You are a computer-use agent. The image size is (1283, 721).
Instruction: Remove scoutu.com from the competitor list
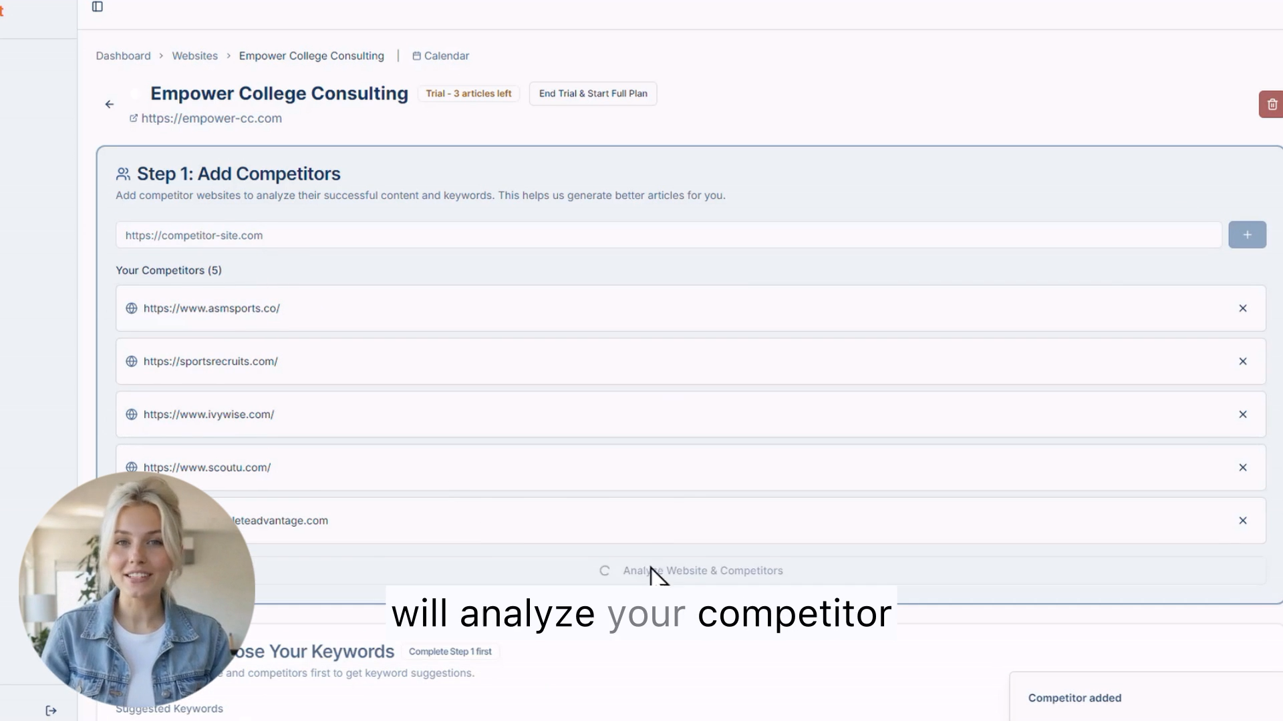[x=1243, y=467]
